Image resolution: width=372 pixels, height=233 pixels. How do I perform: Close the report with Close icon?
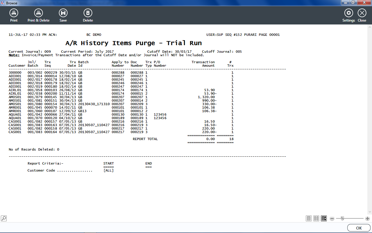(x=362, y=13)
